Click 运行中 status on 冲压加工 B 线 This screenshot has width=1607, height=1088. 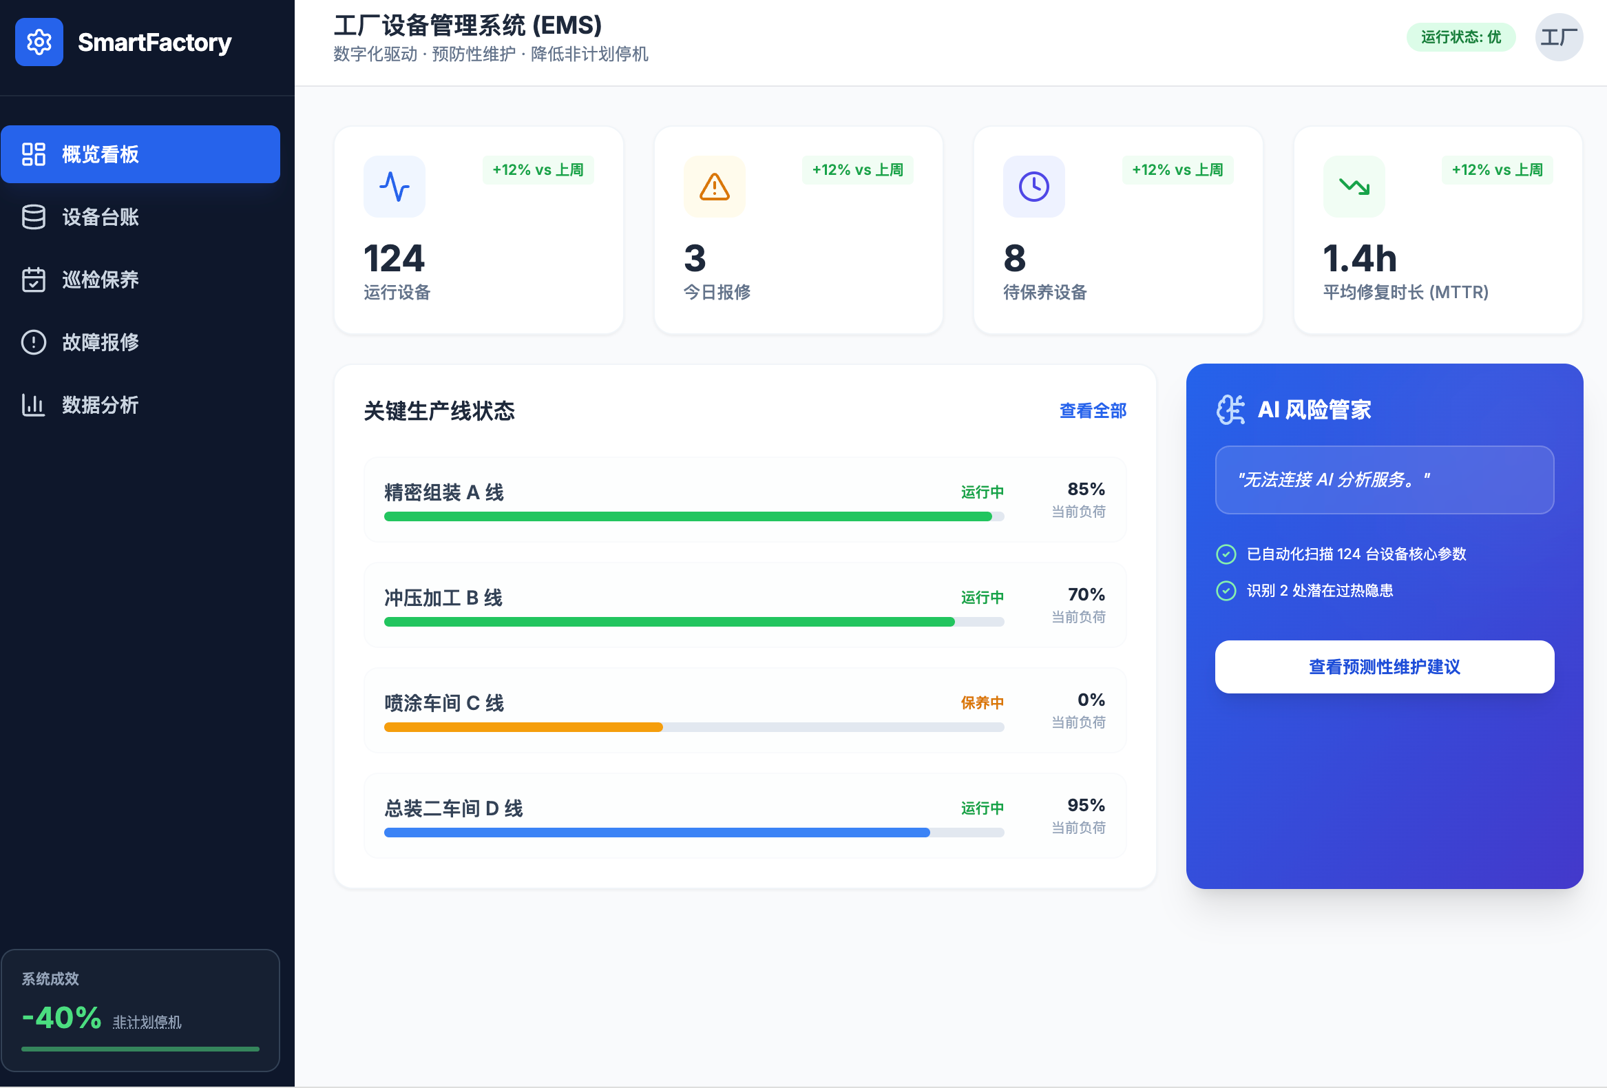coord(982,598)
